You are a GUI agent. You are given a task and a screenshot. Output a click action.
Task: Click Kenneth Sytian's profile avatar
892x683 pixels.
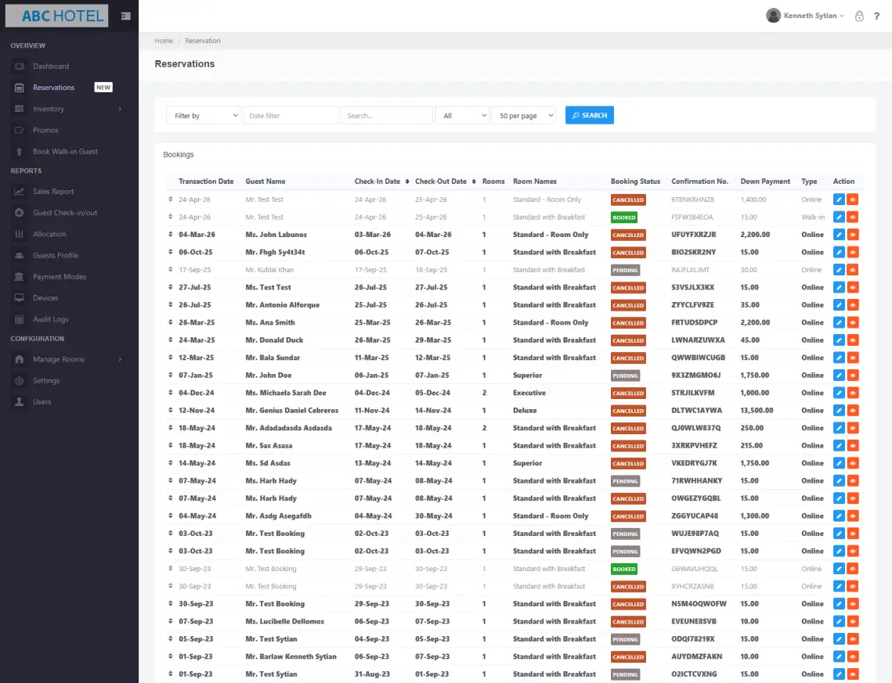773,16
